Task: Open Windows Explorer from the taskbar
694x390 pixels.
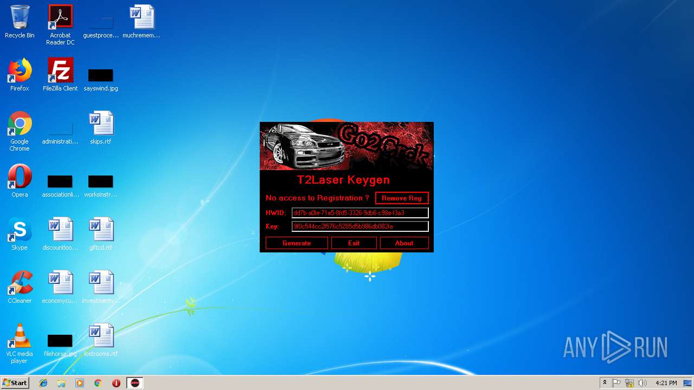Action: pos(61,383)
